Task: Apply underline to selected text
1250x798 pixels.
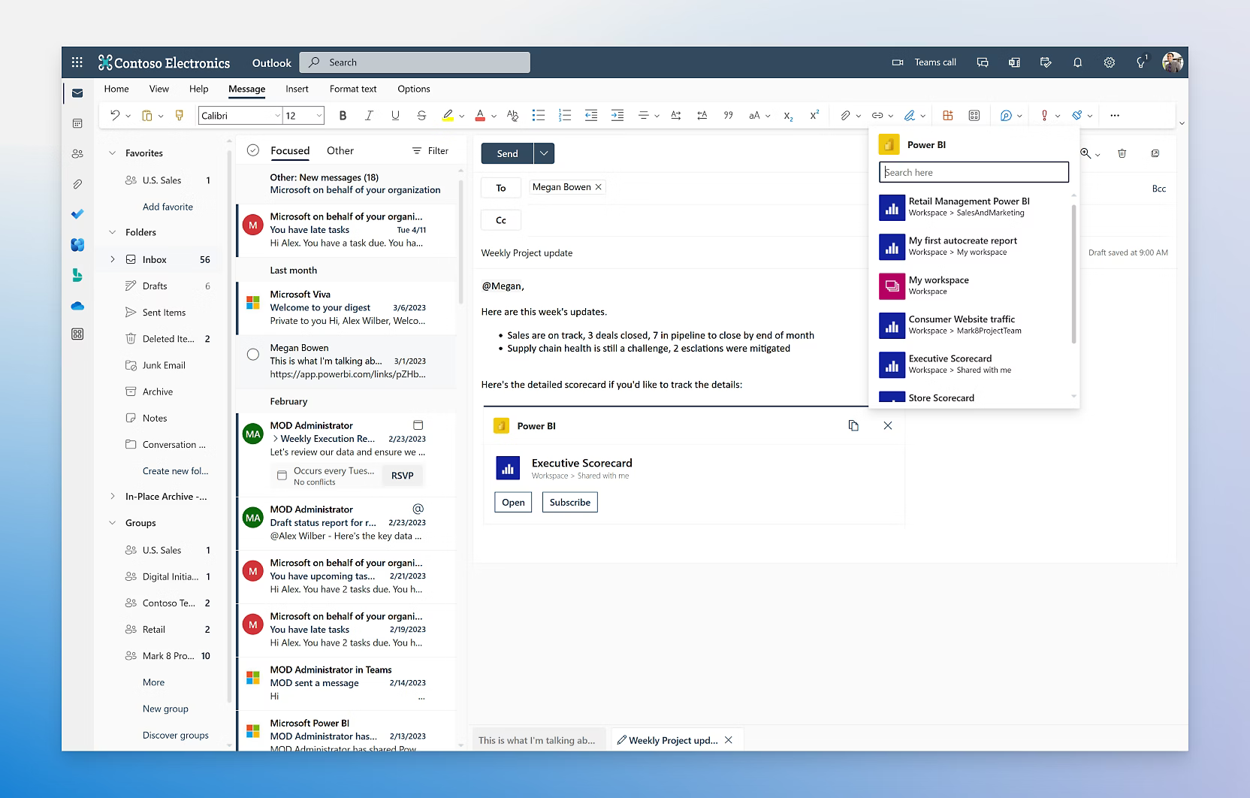Action: pos(395,115)
